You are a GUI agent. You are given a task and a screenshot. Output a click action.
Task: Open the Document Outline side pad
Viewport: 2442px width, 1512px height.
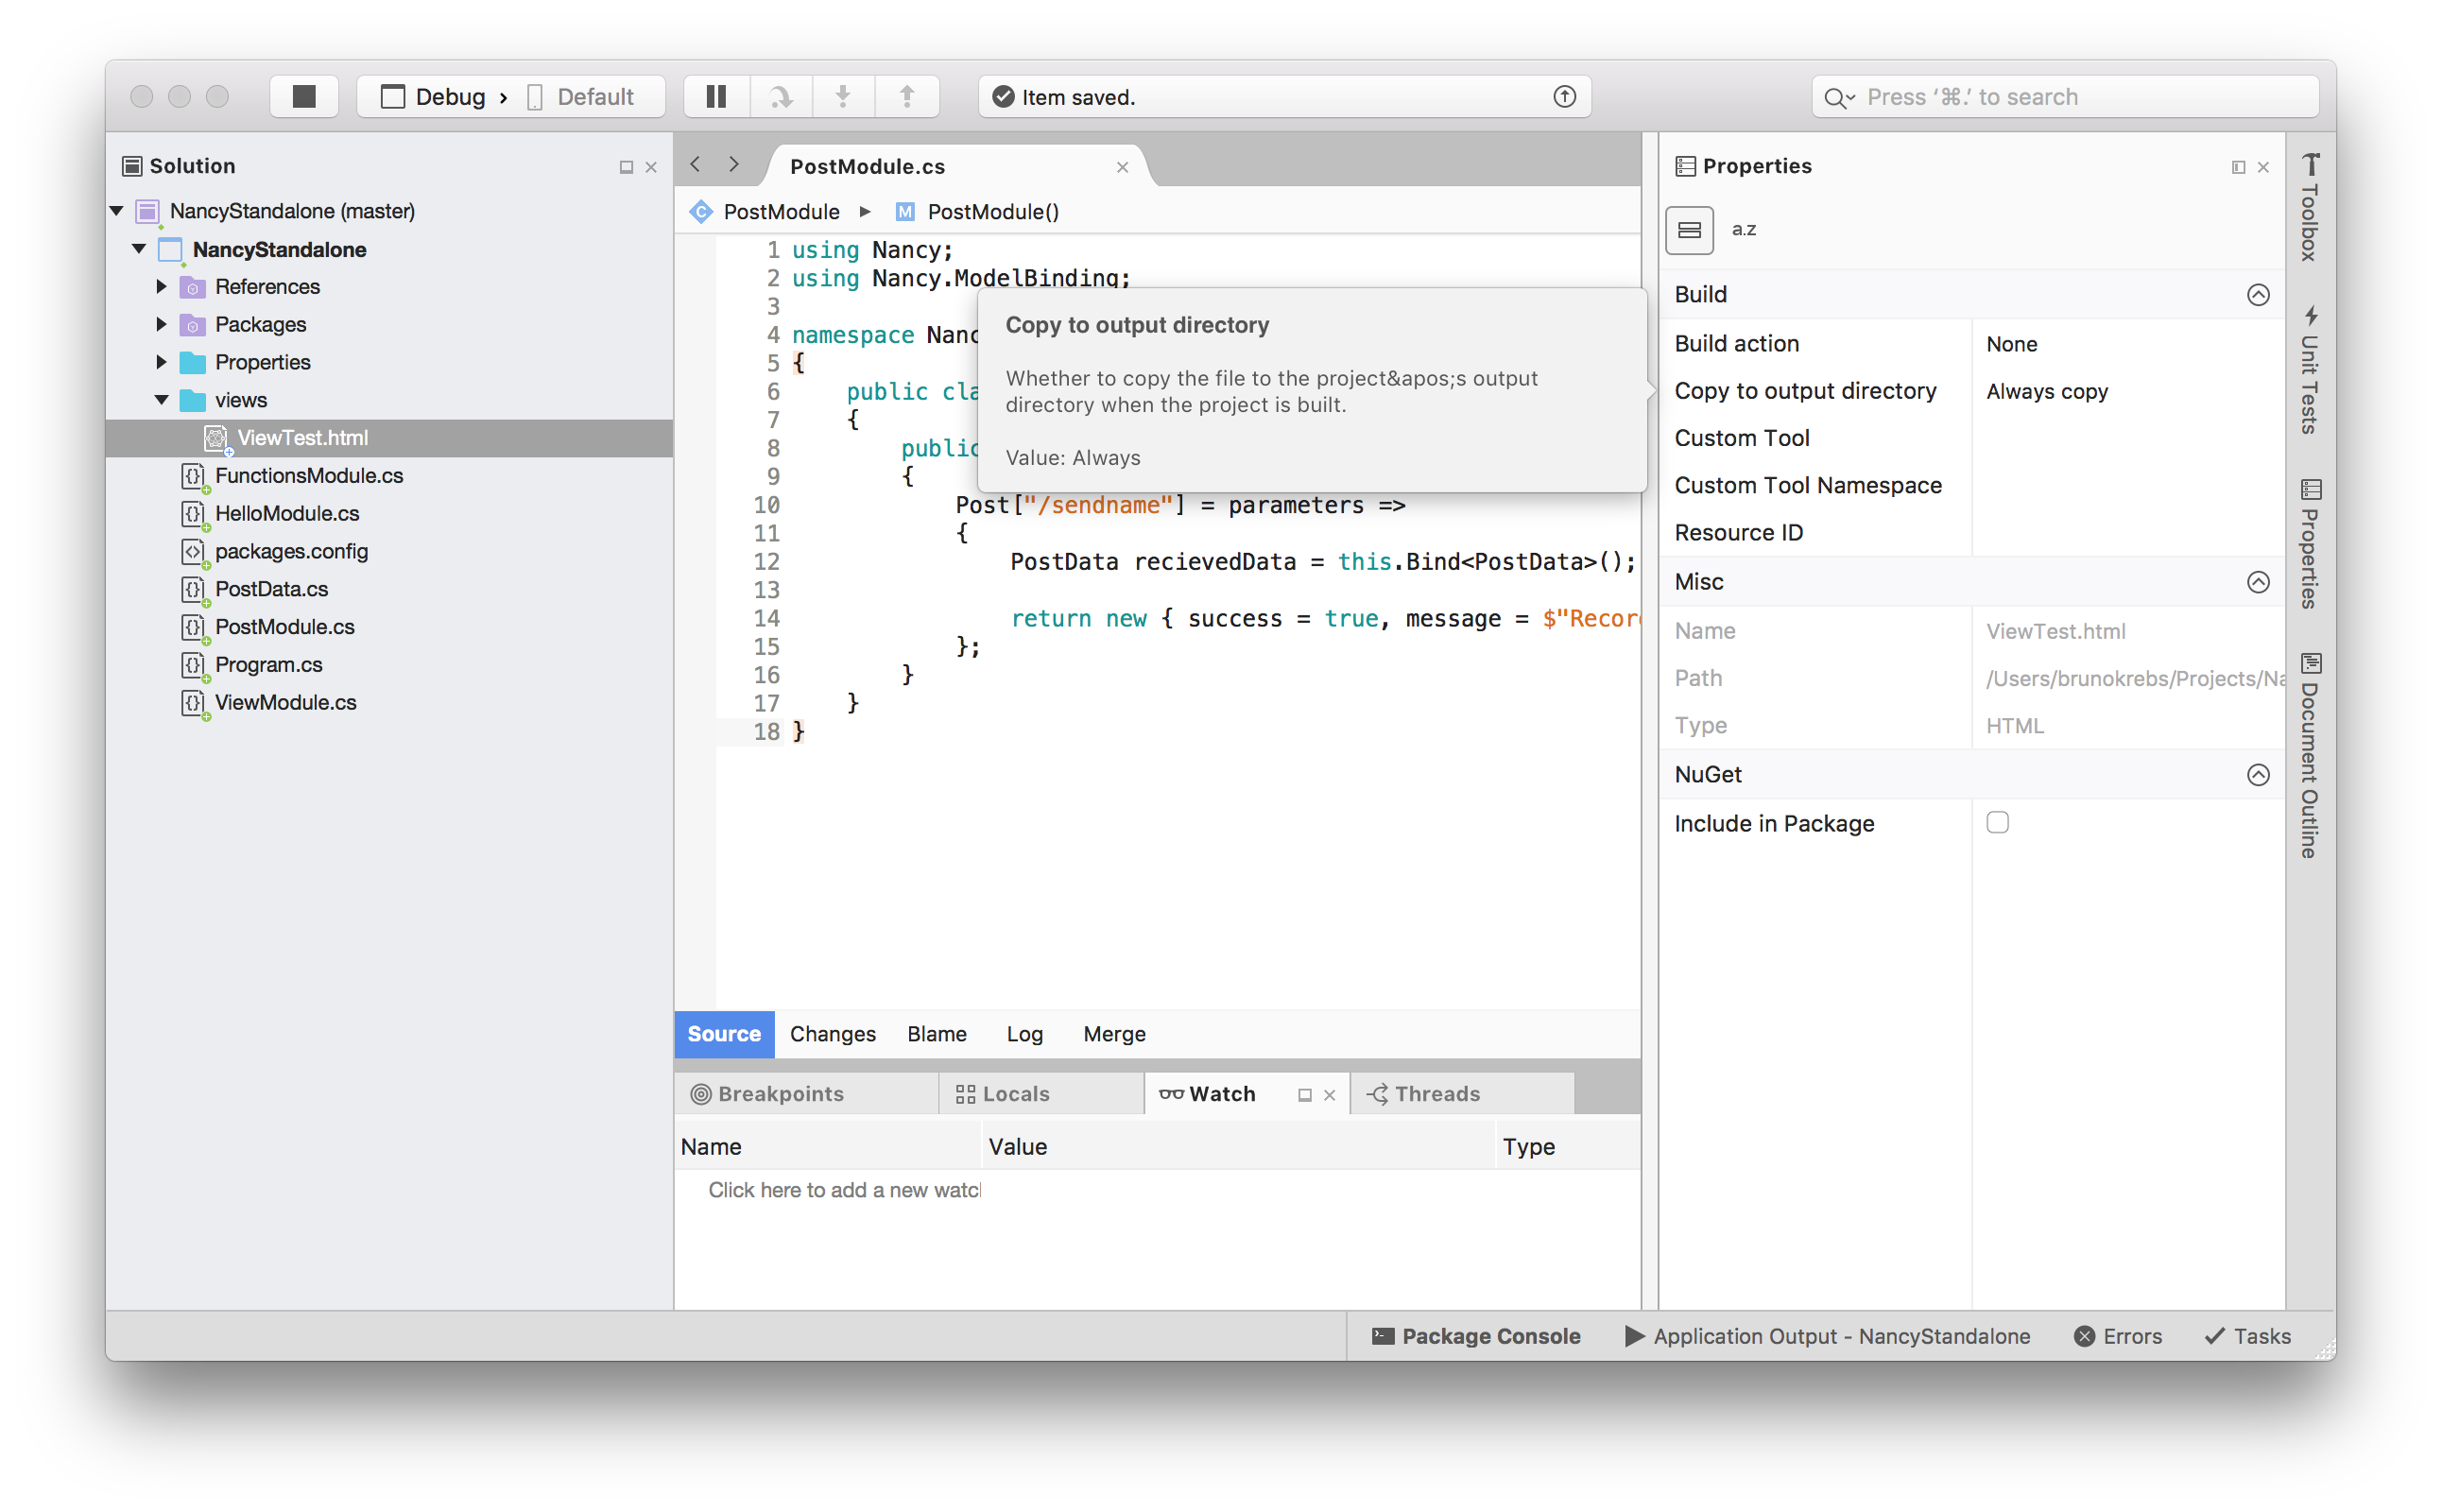pyautogui.click(x=2309, y=756)
